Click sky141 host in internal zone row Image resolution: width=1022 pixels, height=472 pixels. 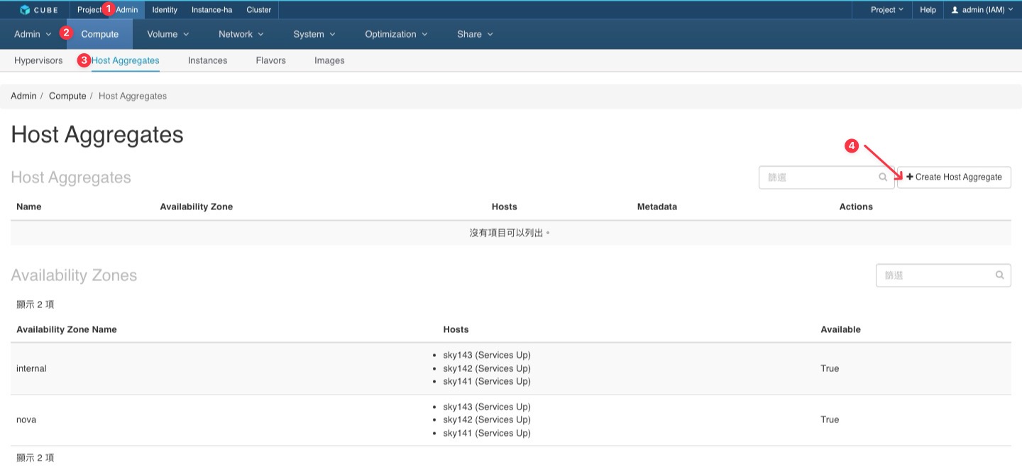[x=487, y=381]
